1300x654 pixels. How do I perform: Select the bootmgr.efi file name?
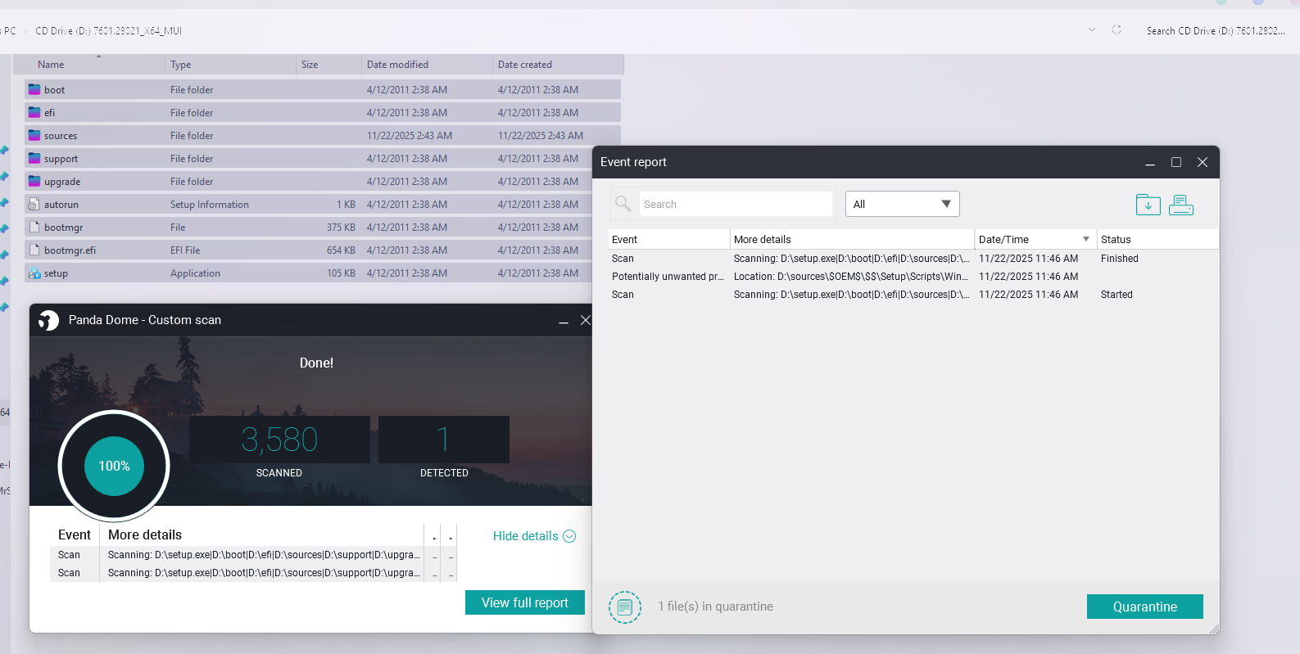[x=70, y=250]
